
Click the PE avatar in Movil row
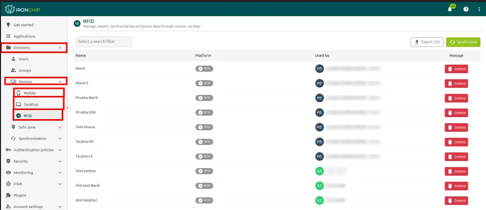click(320, 69)
